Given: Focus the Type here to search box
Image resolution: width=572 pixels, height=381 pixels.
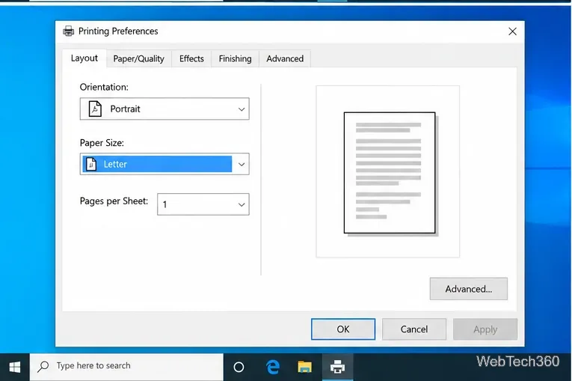Looking at the screenshot, I should click(126, 366).
